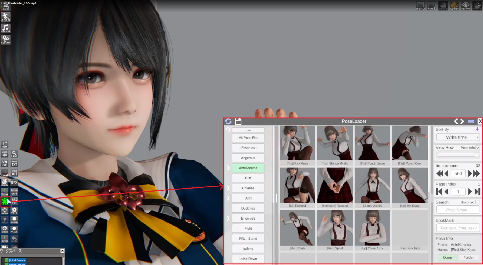This screenshot has width=483, height=265.
Task: Click the camera save icon
Action: click(477, 6)
